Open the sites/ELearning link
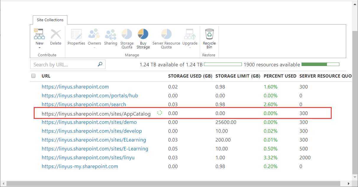This screenshot has width=358, height=187. click(x=94, y=140)
